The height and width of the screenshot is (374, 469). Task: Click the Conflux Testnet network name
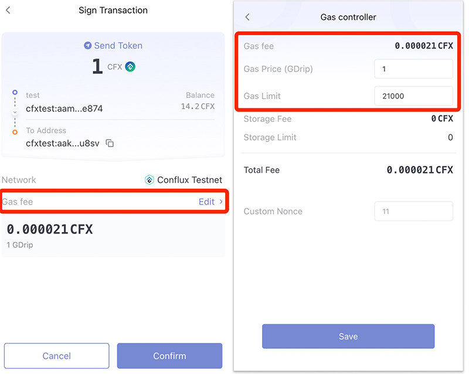click(x=190, y=180)
